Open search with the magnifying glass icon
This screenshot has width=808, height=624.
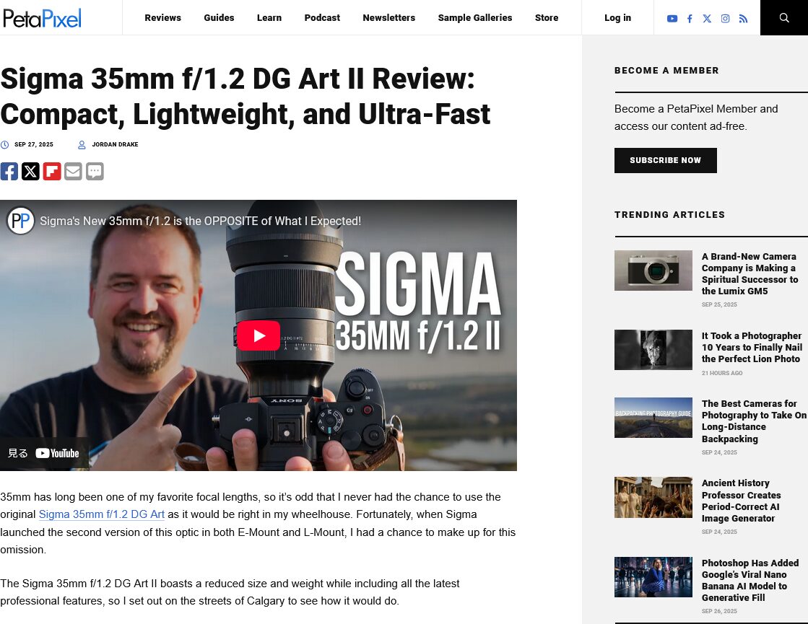[x=784, y=18]
